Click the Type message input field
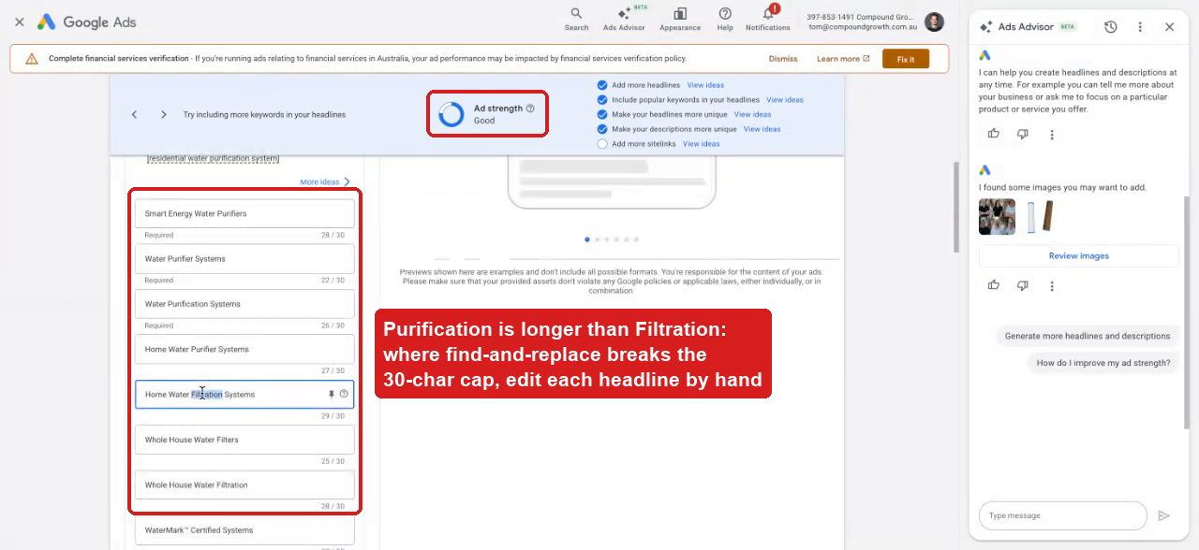Image resolution: width=1199 pixels, height=550 pixels. point(1063,515)
